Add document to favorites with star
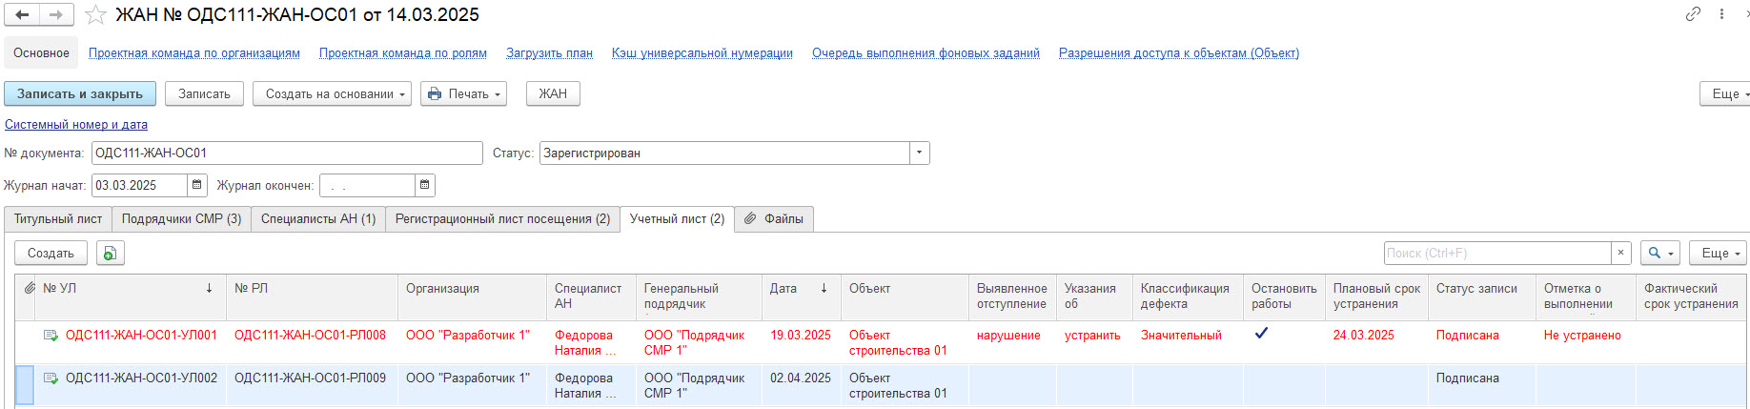This screenshot has height=409, width=1750. click(95, 15)
